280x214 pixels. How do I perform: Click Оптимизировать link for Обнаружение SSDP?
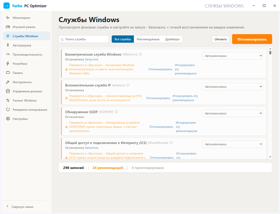161,127
